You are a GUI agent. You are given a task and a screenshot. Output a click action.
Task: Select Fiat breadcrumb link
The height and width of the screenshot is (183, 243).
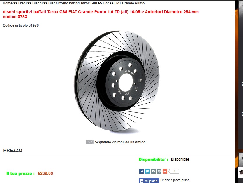click(x=106, y=3)
